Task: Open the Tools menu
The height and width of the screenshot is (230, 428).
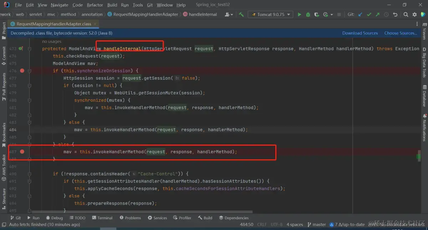Action: [x=138, y=5]
